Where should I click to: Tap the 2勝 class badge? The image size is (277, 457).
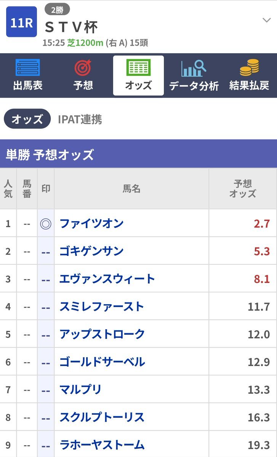[x=57, y=10]
